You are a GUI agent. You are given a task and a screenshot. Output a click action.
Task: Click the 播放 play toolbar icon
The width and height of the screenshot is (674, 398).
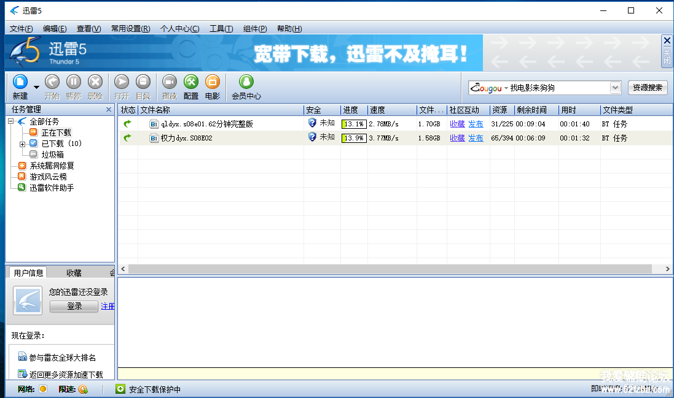click(170, 82)
